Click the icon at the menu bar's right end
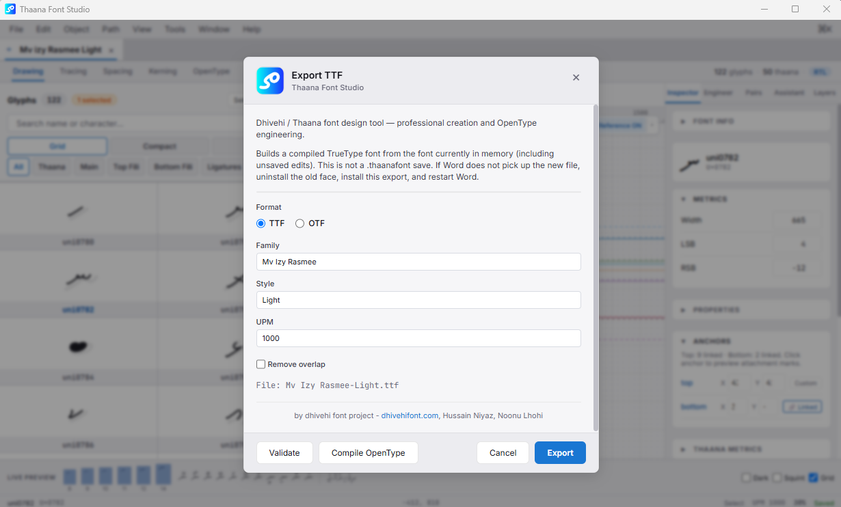Screen dimensions: 841x507 pos(825,29)
